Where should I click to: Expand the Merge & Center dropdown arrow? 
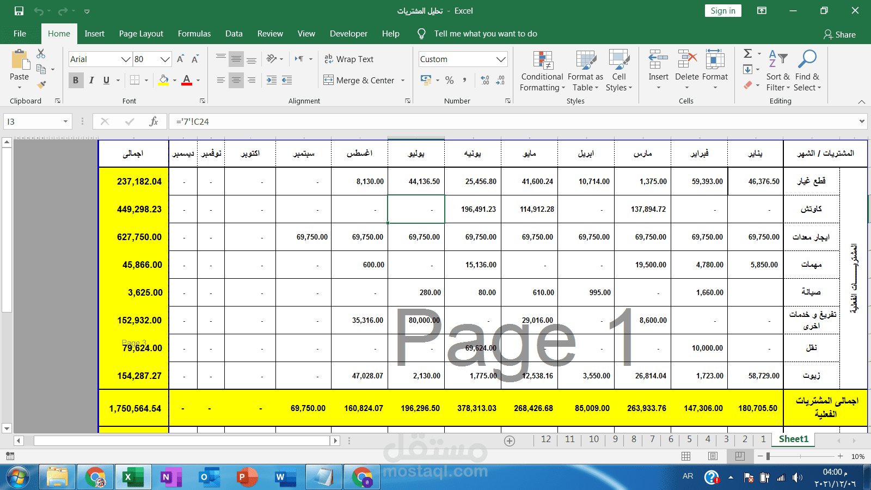click(403, 81)
